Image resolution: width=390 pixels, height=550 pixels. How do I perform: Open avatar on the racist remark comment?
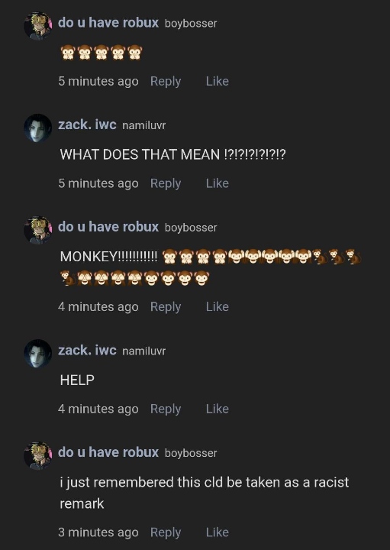point(38,455)
